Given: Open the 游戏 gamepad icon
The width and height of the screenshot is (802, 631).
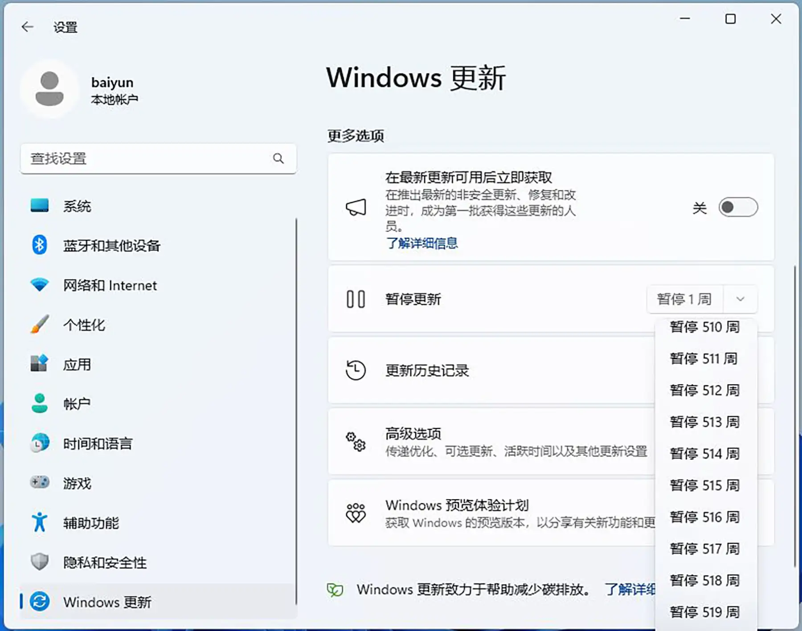Looking at the screenshot, I should coord(40,483).
